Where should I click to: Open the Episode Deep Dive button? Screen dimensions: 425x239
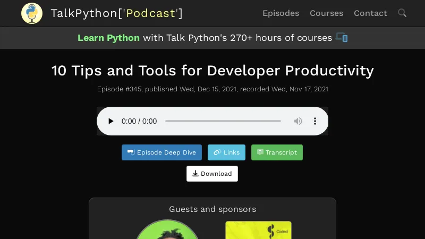(161, 152)
